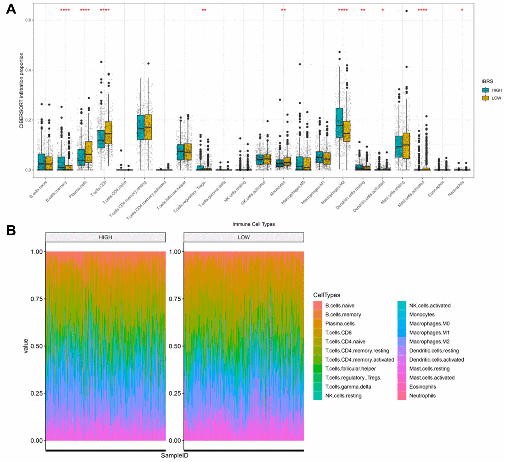
Task: Click the HIGH facet header in panel B
Action: [105, 237]
